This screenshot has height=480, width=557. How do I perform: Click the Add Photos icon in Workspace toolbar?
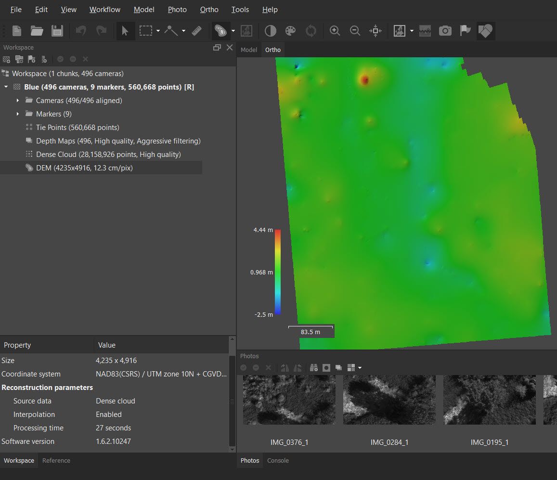(x=19, y=59)
